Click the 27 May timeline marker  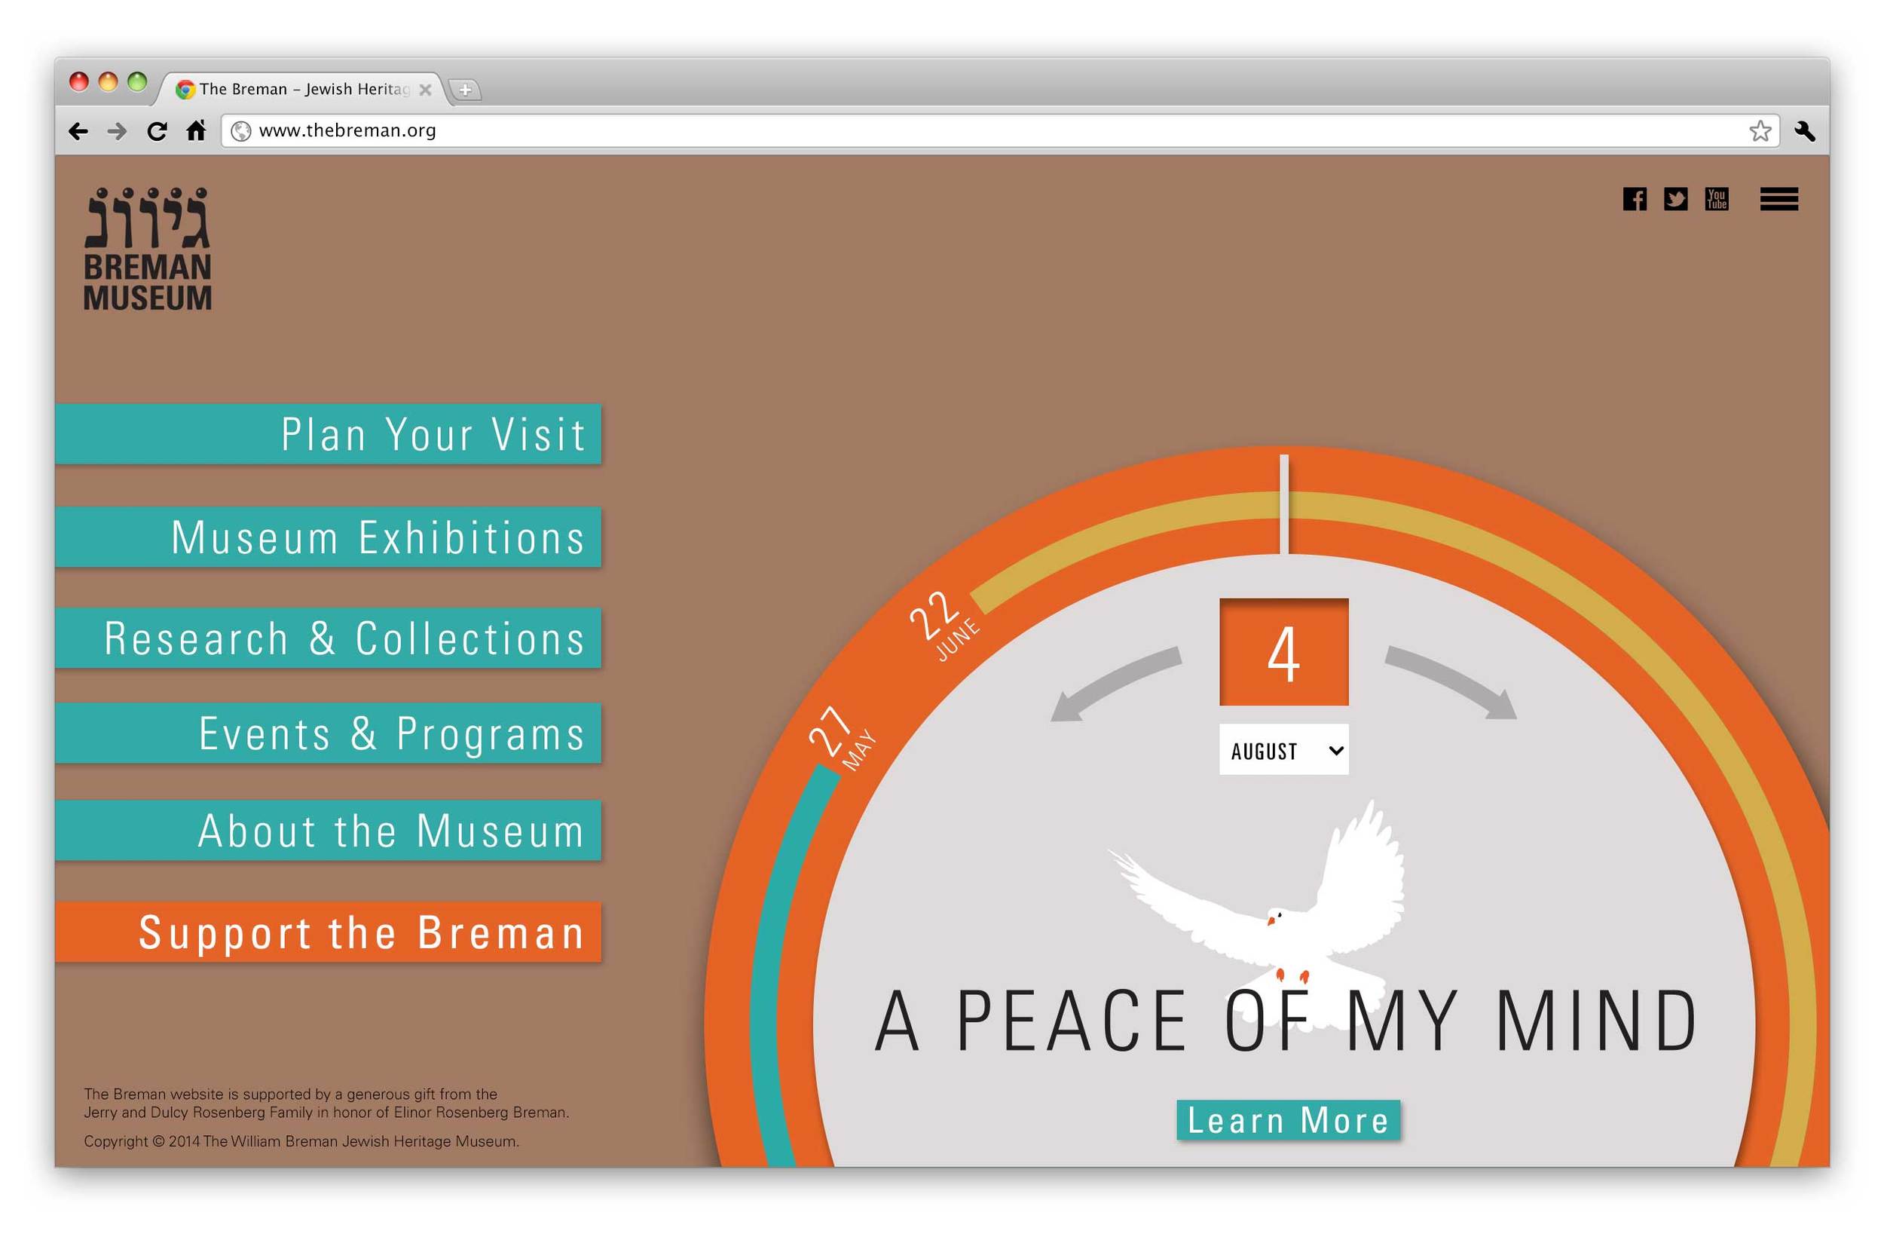click(841, 738)
